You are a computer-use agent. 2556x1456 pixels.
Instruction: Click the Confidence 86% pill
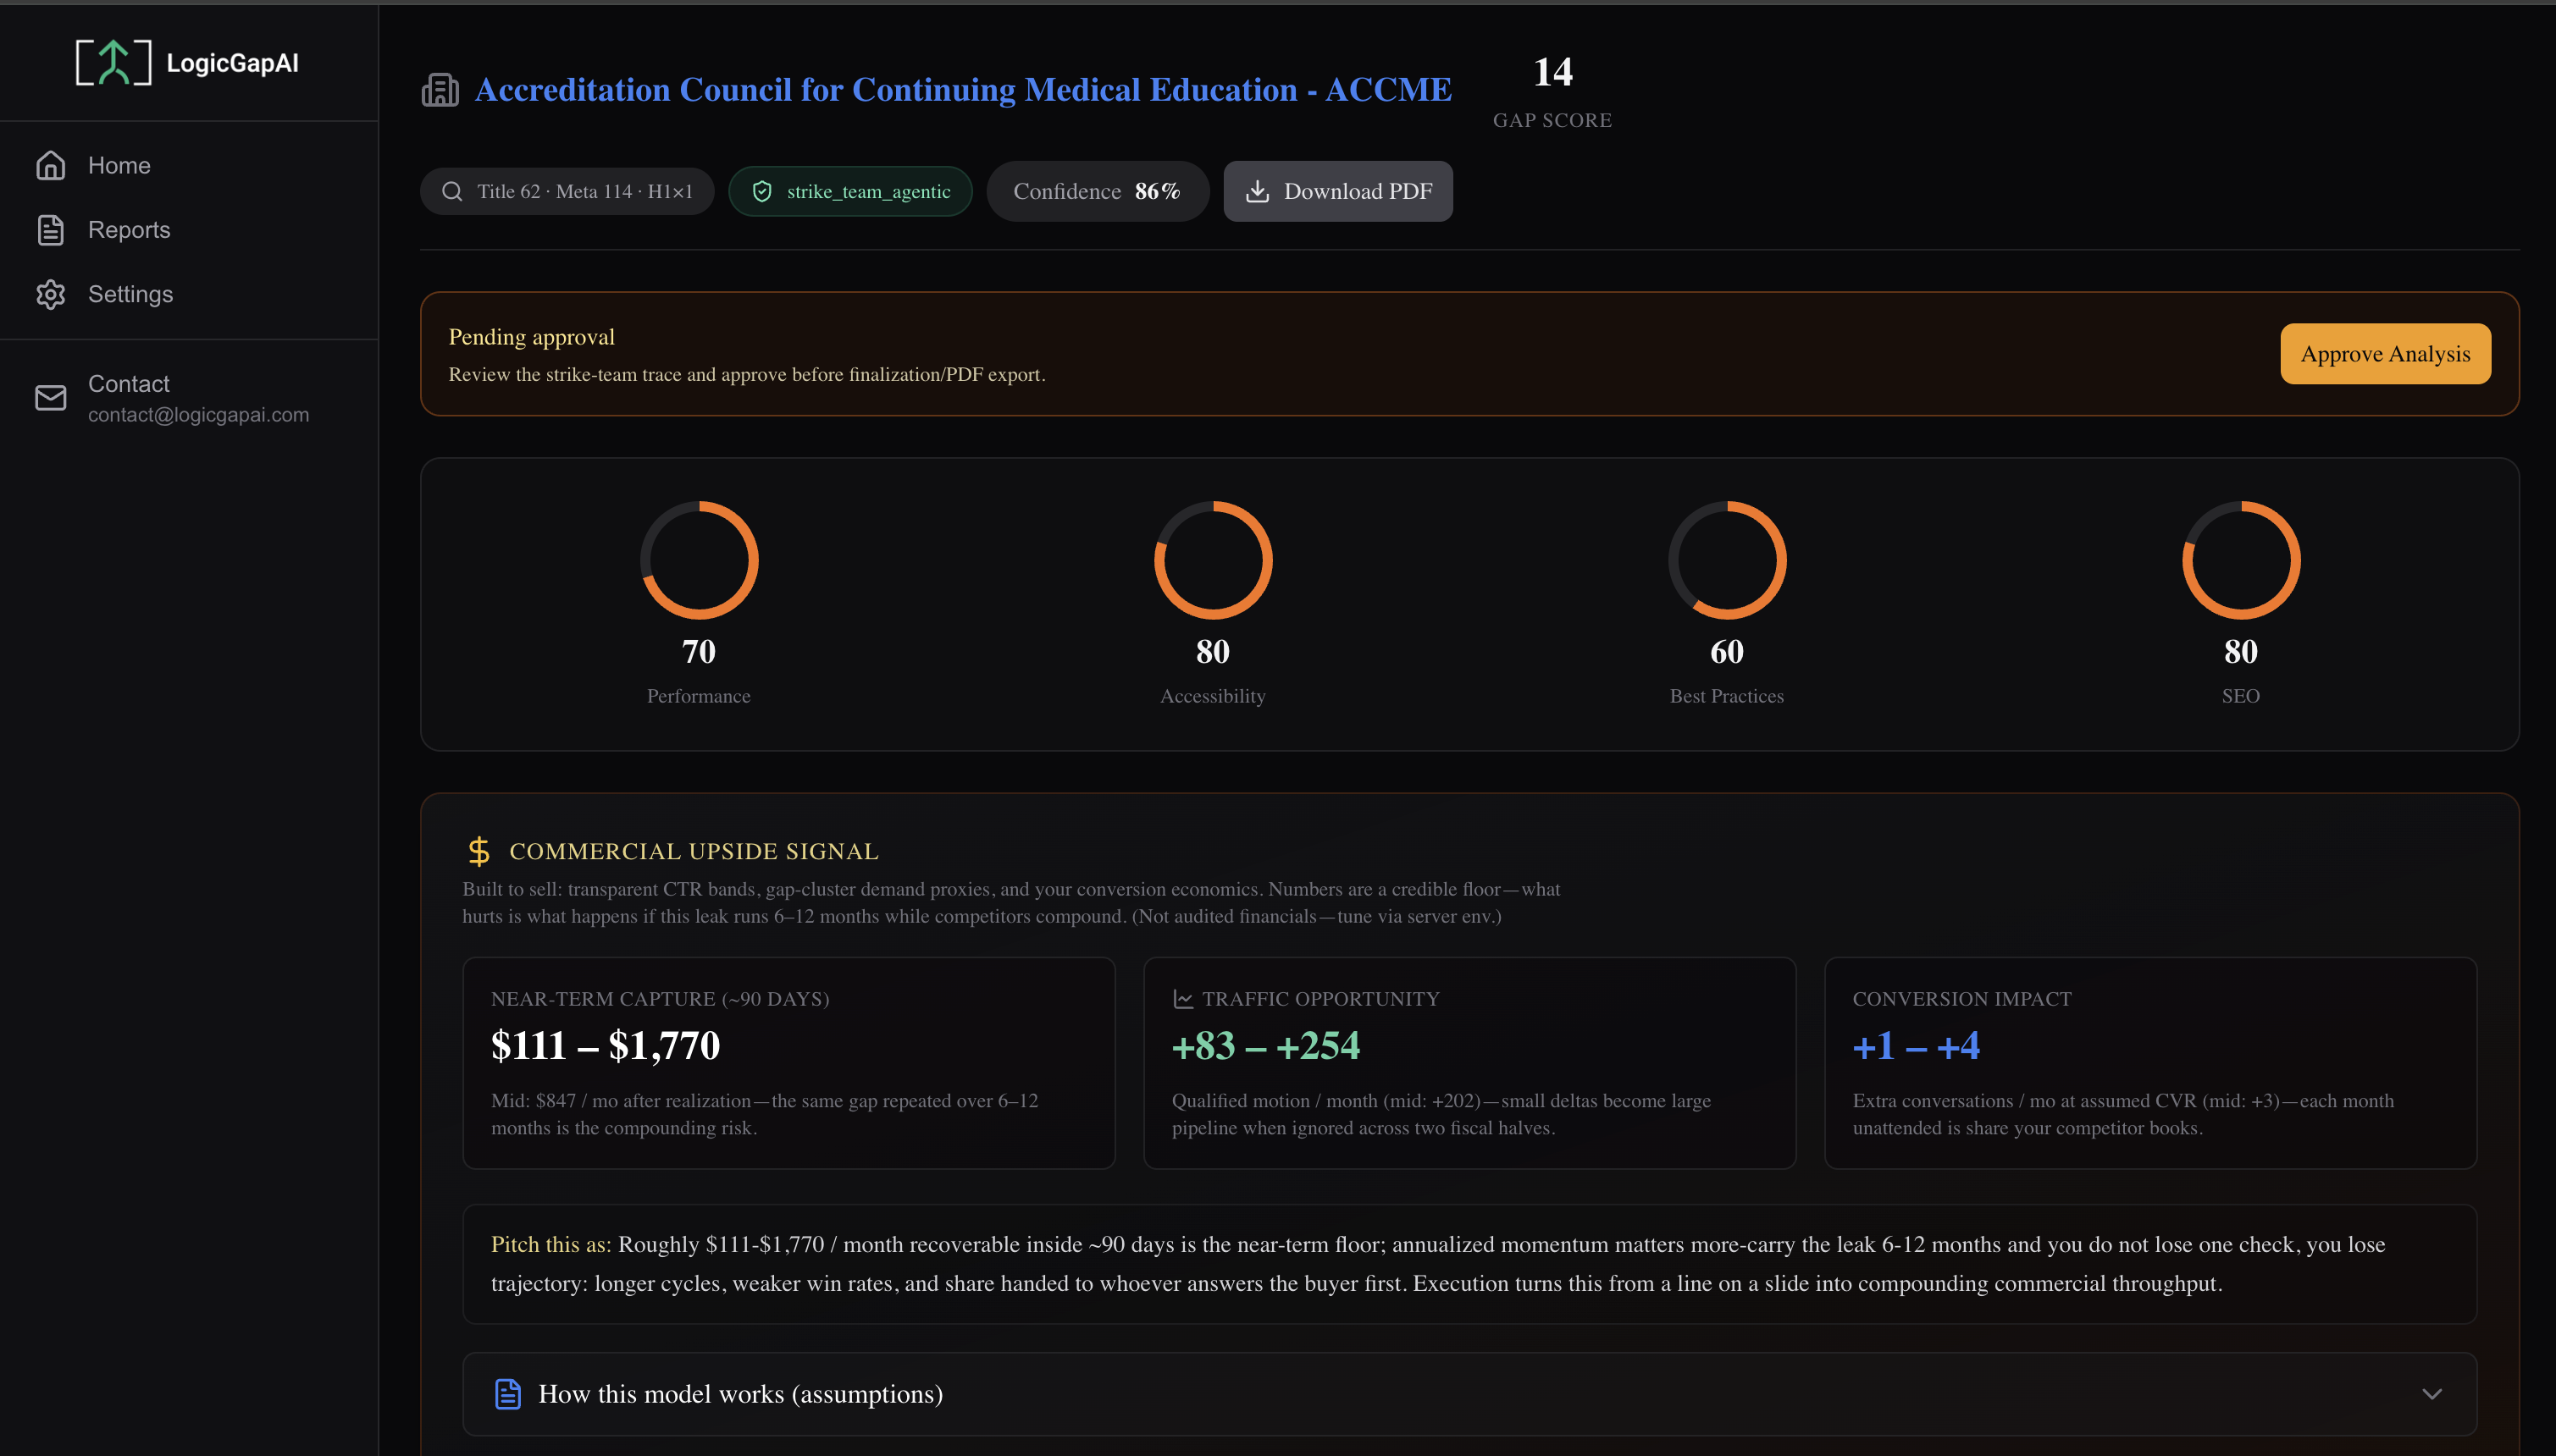click(x=1097, y=192)
